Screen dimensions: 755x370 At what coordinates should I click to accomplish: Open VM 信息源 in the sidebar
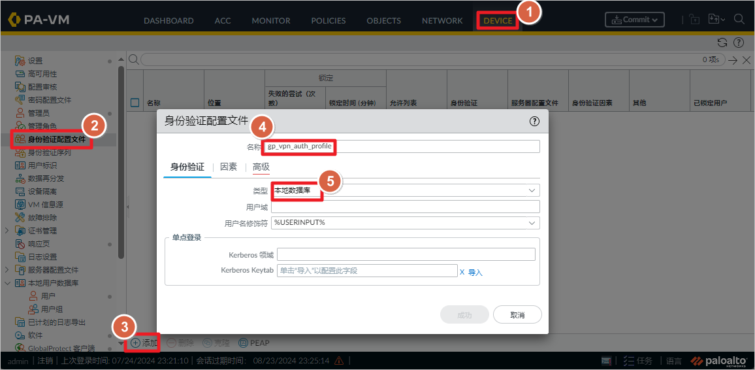point(46,205)
